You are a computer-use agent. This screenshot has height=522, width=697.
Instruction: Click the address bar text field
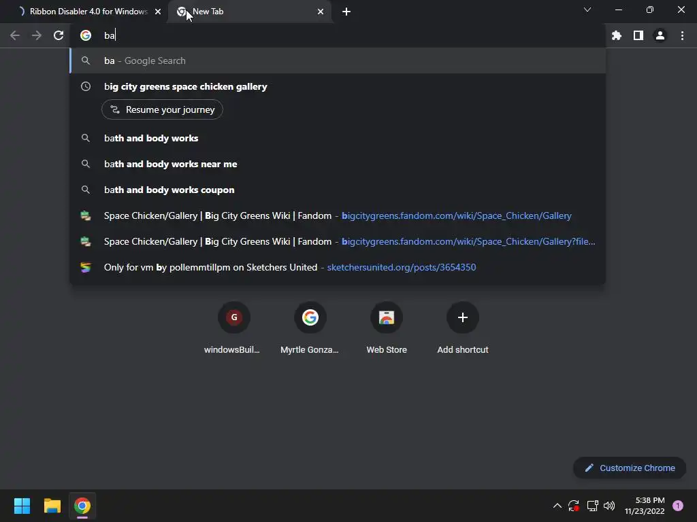pos(338,35)
